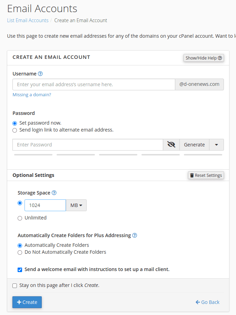Click the Storage Space help icon
The image size is (236, 315).
[x=54, y=193]
